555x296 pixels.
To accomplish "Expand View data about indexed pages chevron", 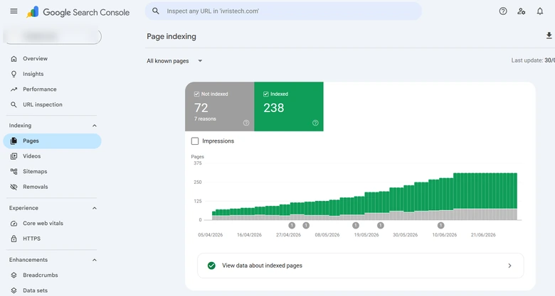I will (x=509, y=265).
